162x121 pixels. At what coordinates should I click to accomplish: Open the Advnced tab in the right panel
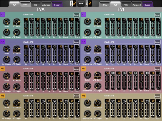click(137, 4)
